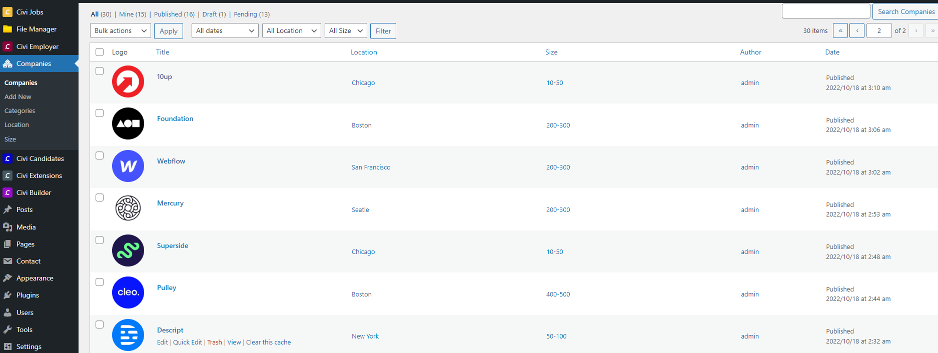Click the Media icon in sidebar

[x=8, y=227]
